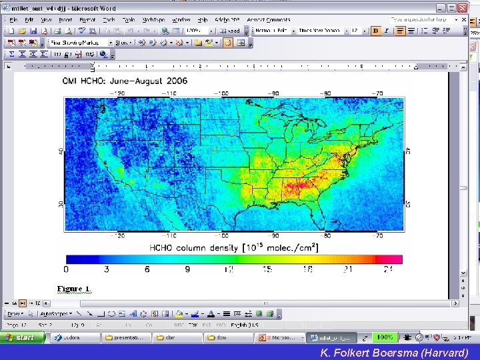Toggle the Reviewing Pane

tap(241, 43)
